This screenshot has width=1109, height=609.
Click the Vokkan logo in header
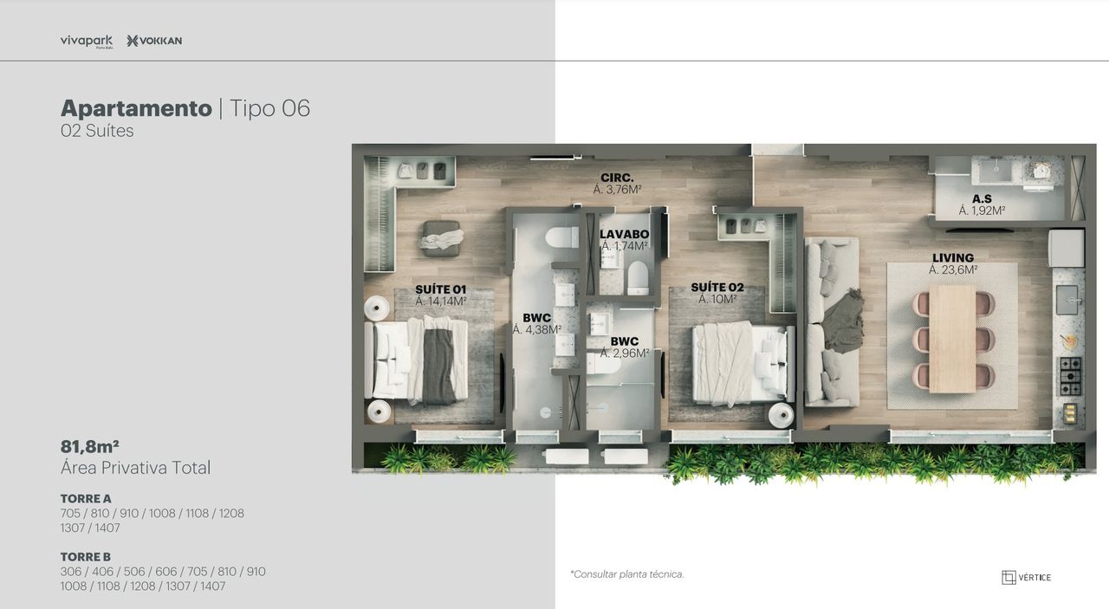coord(154,41)
